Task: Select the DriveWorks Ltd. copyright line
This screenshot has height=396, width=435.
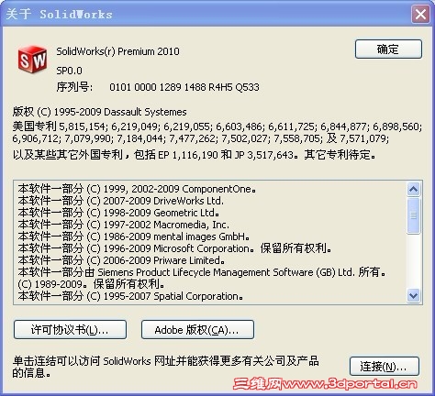Action: point(120,201)
